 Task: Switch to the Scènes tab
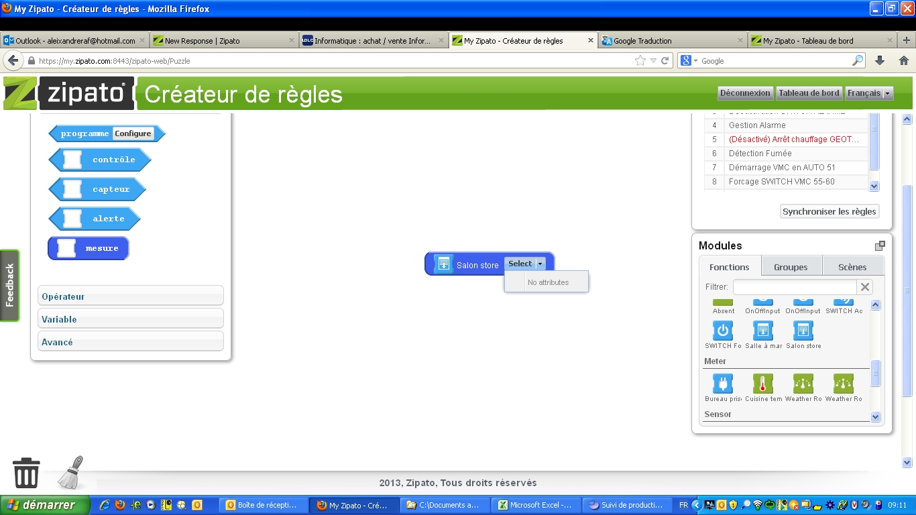pyautogui.click(x=852, y=267)
